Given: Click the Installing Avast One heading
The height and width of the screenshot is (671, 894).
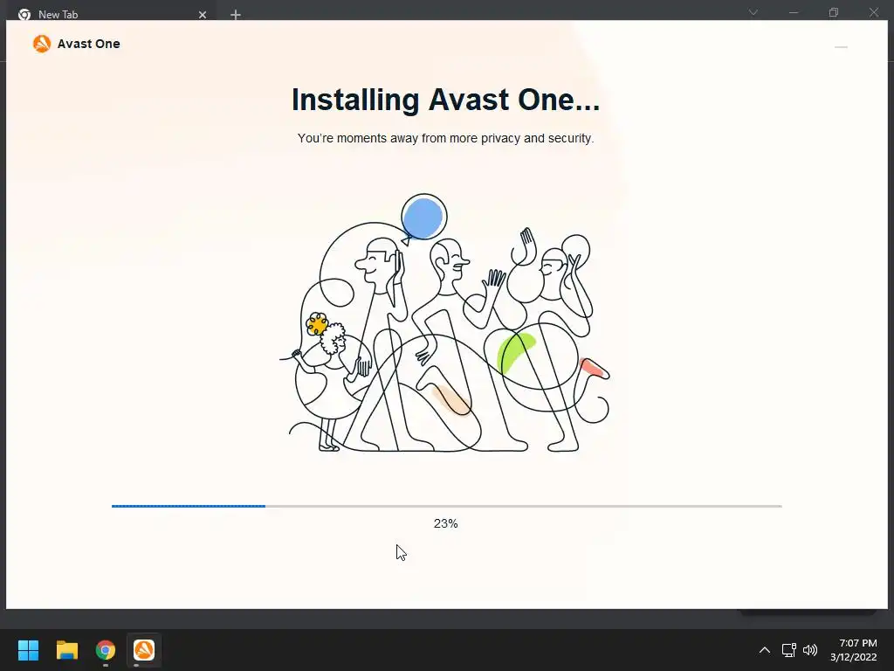Looking at the screenshot, I should coord(445,100).
